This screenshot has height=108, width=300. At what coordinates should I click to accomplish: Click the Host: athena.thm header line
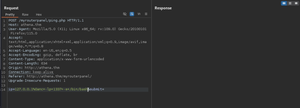coord(25,25)
